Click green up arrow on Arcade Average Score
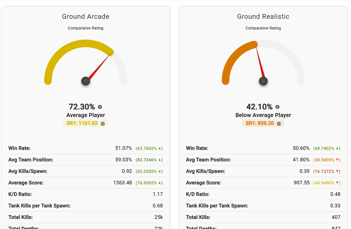The image size is (351, 229). 160,183
